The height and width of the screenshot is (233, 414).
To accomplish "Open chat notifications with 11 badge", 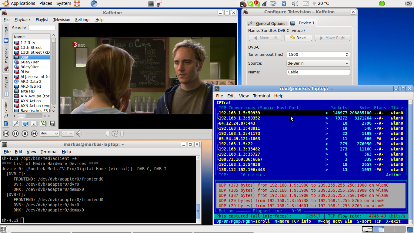I will tap(257, 4).
